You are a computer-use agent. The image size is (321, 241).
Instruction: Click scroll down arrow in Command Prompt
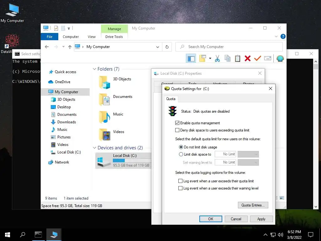[315, 207]
